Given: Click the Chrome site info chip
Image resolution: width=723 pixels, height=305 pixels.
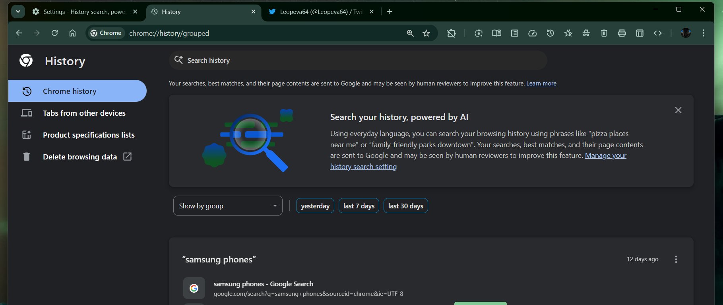Looking at the screenshot, I should (106, 33).
